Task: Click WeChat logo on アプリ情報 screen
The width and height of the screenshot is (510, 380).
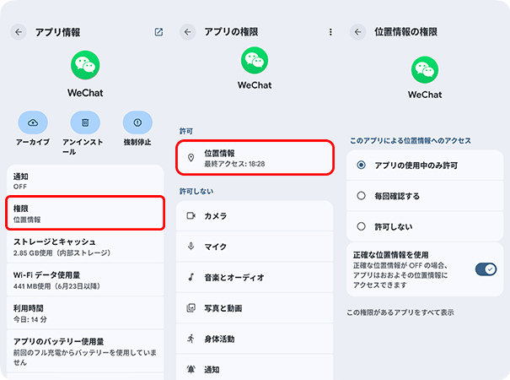Action: [85, 65]
